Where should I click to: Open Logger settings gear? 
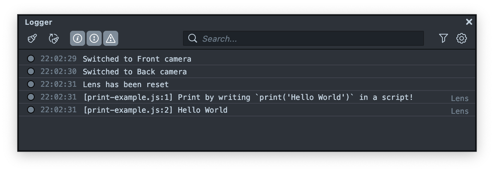click(462, 38)
